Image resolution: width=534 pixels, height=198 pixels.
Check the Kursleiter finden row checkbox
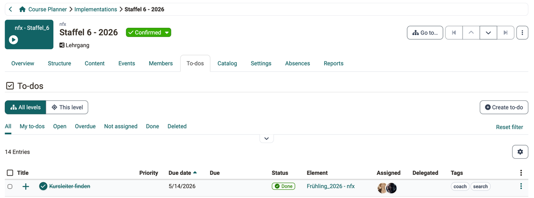tap(10, 186)
